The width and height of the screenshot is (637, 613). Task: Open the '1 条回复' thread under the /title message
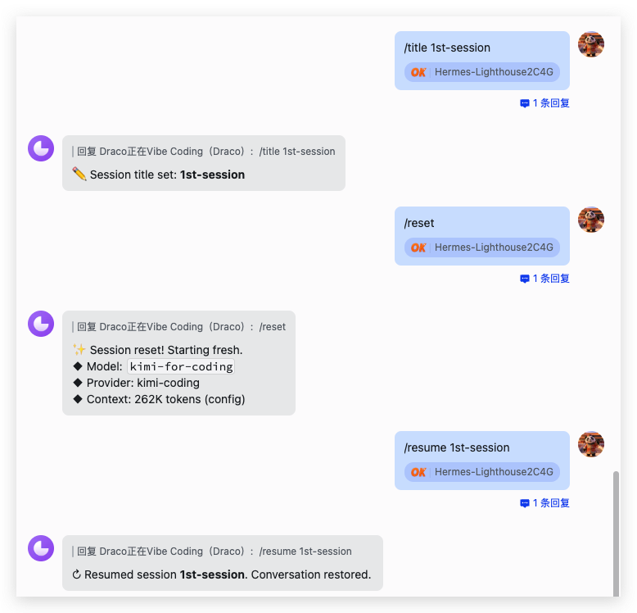[545, 103]
